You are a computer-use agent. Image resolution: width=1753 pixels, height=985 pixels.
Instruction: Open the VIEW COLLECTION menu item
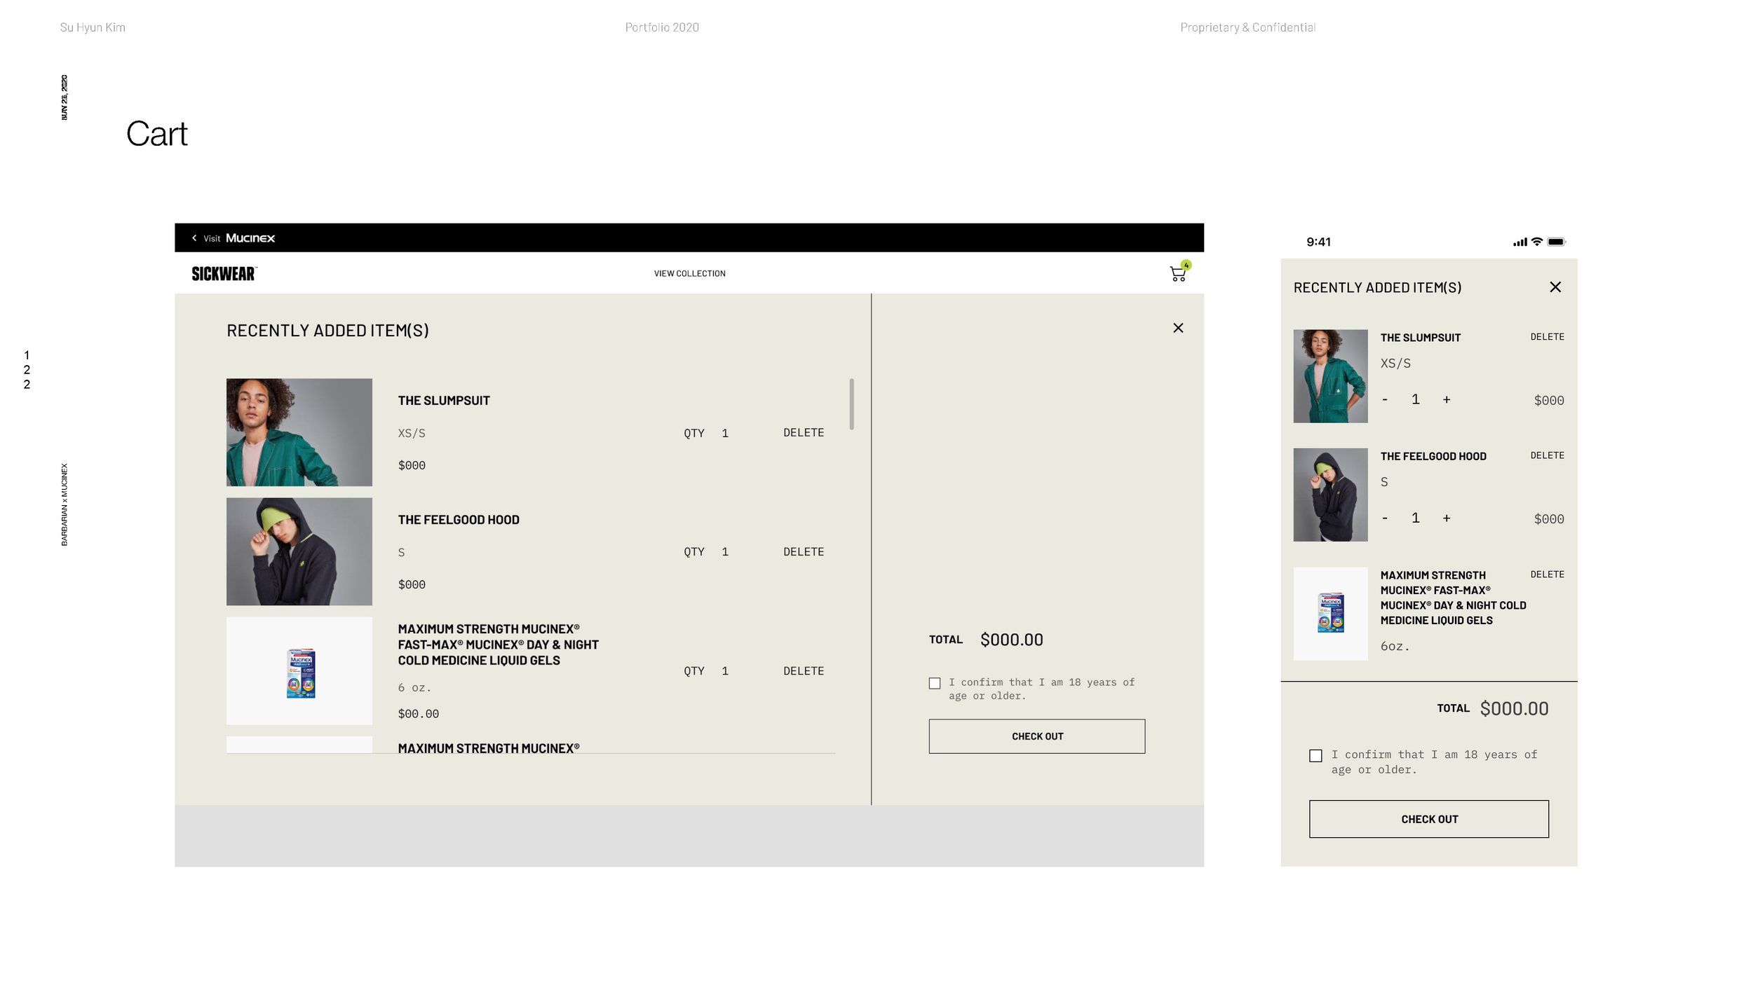689,274
